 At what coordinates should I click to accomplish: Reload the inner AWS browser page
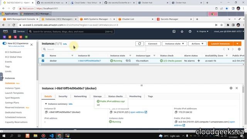coord(14,25)
